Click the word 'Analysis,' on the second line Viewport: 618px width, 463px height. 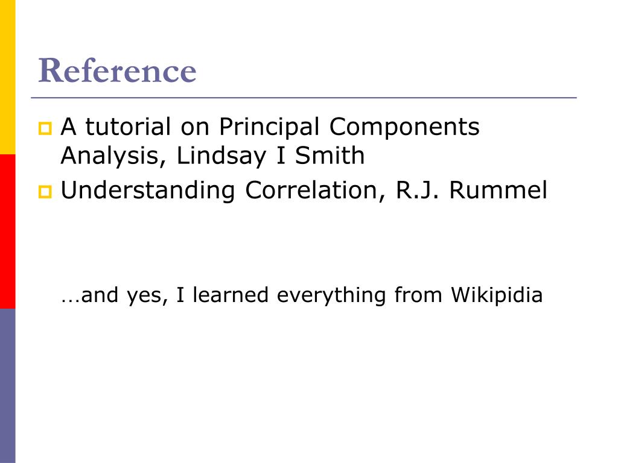(x=113, y=156)
